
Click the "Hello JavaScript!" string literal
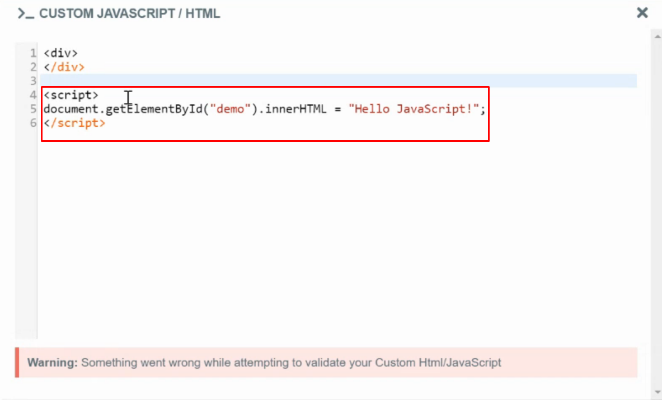pos(414,109)
